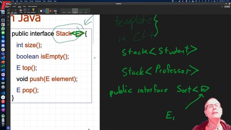
Task: Open Visual Studio from the dock
Action: point(3,75)
